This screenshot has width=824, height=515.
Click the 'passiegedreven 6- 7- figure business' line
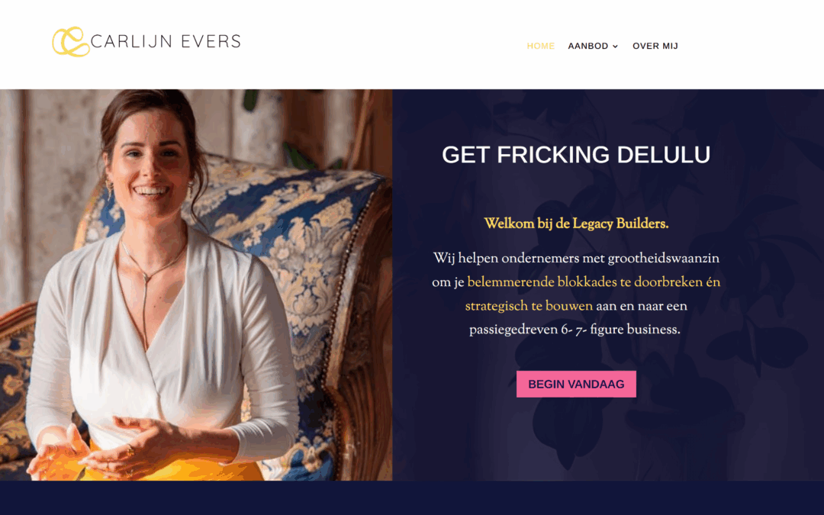coord(575,330)
